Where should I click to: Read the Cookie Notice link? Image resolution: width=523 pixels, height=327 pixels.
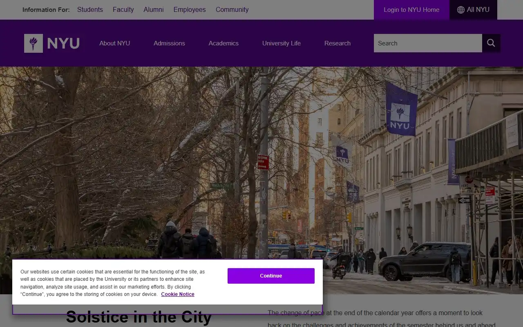(177, 294)
